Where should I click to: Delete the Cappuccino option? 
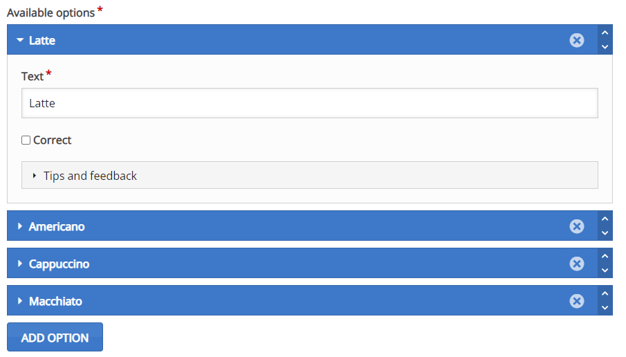pos(576,264)
